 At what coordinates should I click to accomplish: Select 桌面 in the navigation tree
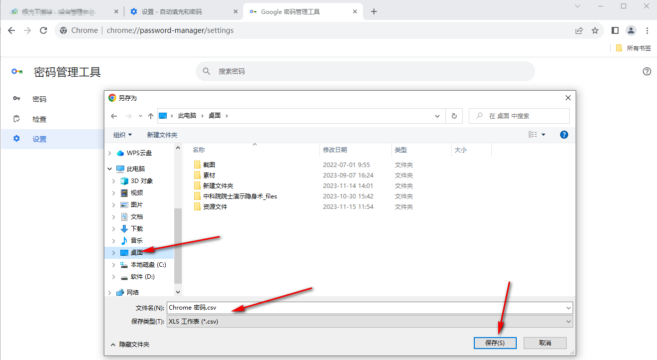(137, 253)
